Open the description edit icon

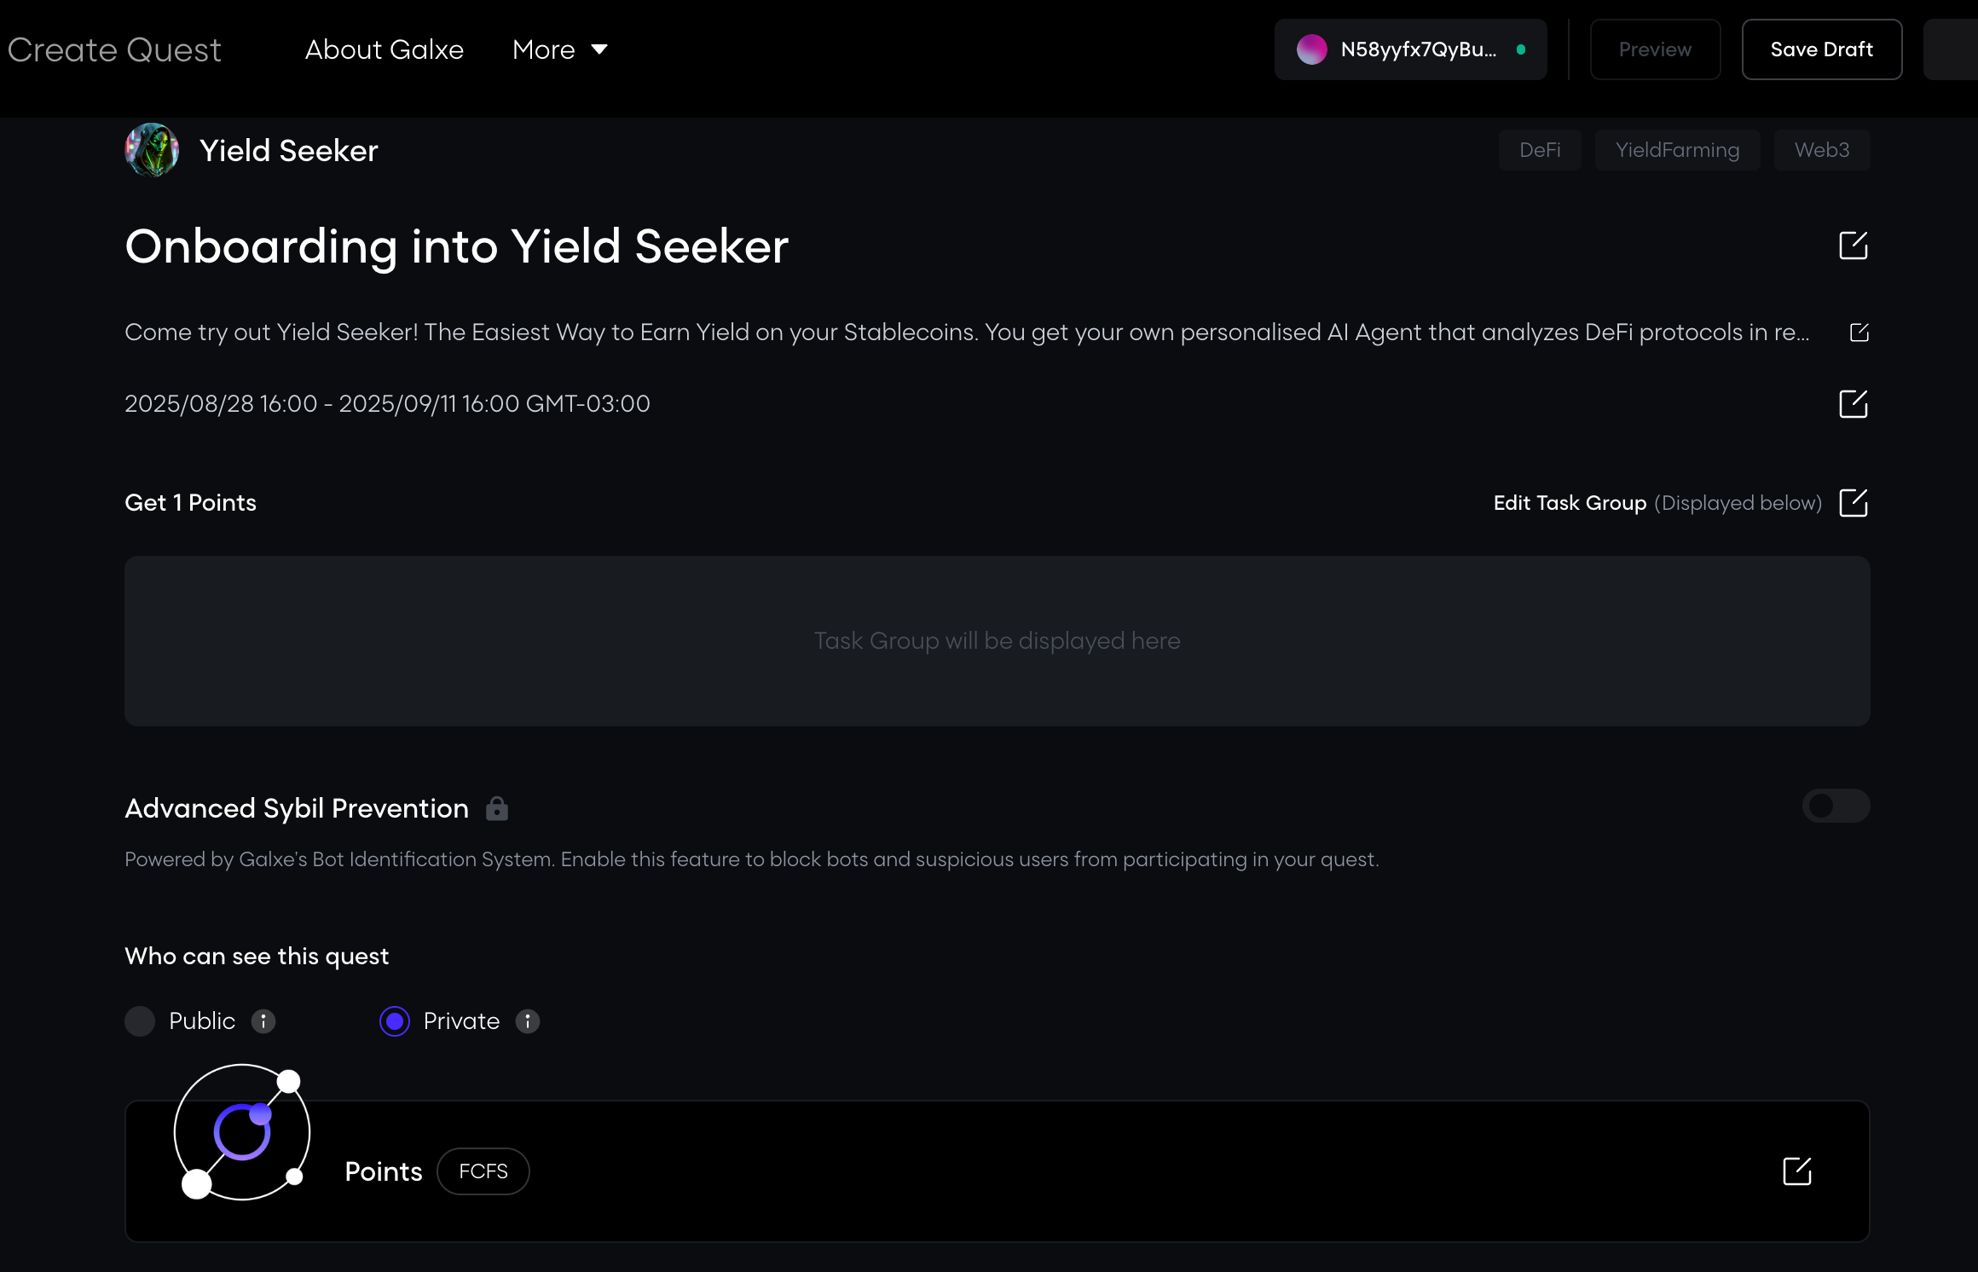point(1859,332)
